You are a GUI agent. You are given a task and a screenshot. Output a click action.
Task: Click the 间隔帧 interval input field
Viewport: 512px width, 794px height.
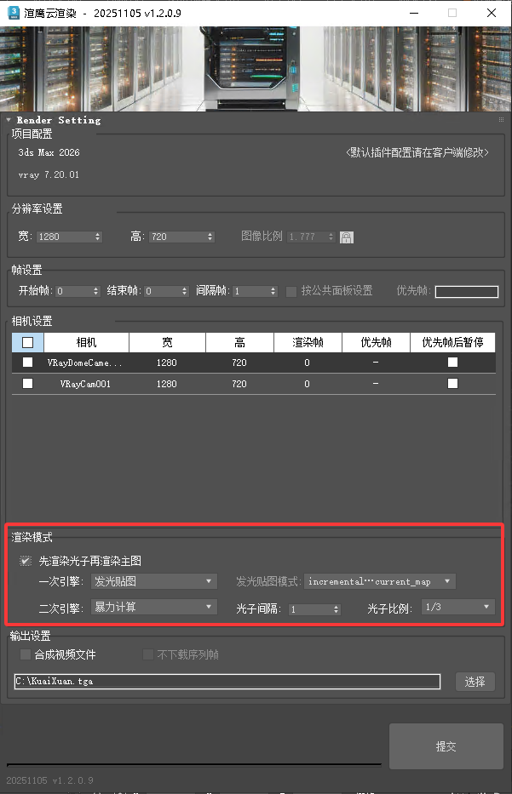[251, 291]
